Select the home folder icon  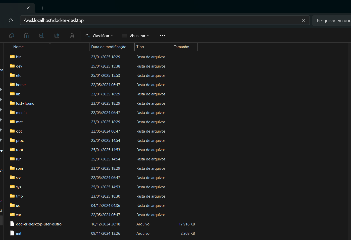coord(12,85)
